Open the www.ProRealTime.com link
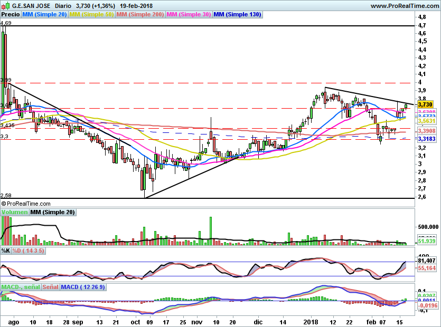 point(404,6)
